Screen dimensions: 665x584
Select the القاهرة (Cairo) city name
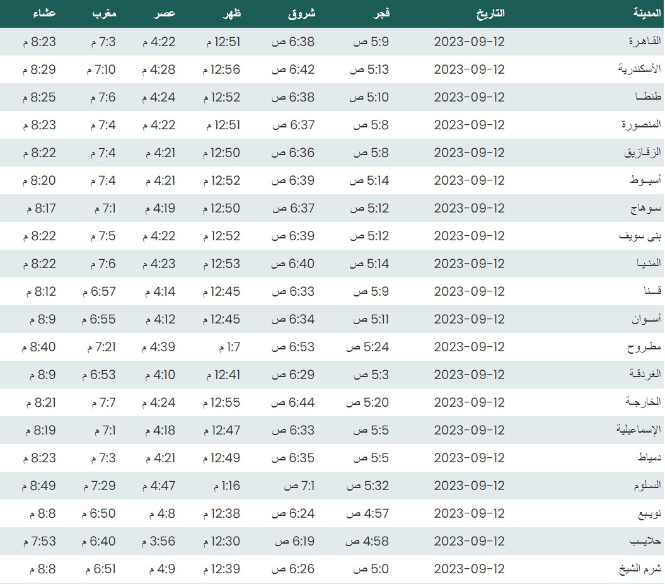(x=644, y=42)
